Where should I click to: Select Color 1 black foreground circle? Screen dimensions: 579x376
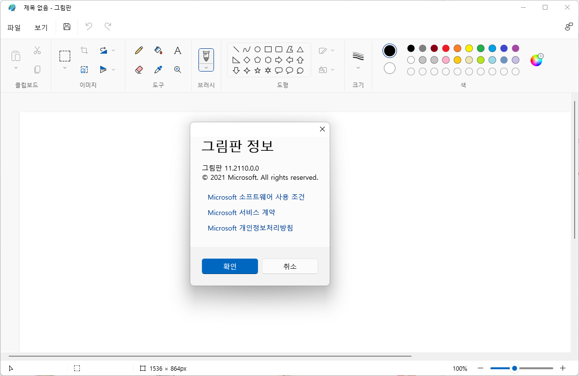point(390,50)
